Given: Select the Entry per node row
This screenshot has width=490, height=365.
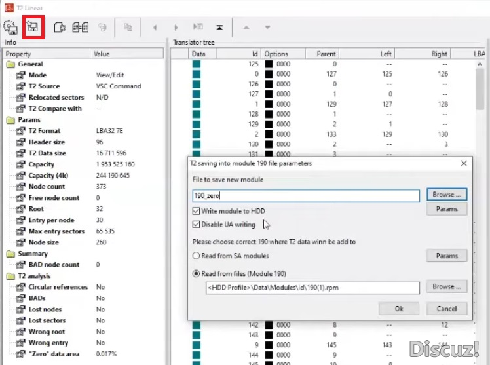Looking at the screenshot, I should point(83,220).
